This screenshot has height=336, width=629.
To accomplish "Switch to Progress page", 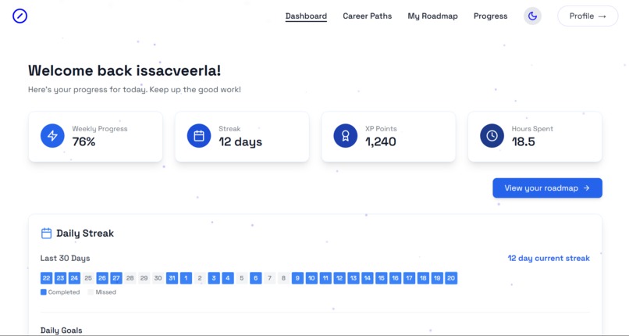I will (490, 16).
